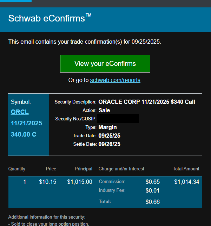Click the redacted Security No./CUSIP value
This screenshot has height=226, width=211.
(118, 119)
